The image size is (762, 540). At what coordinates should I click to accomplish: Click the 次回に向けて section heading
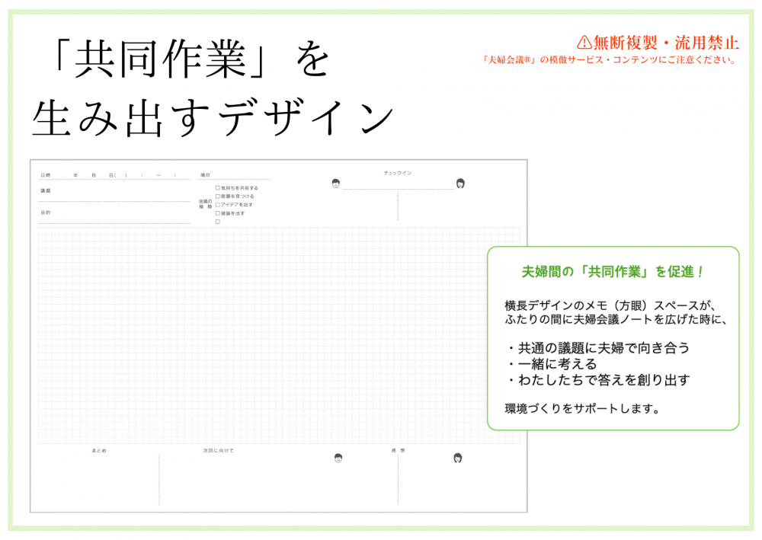click(218, 451)
